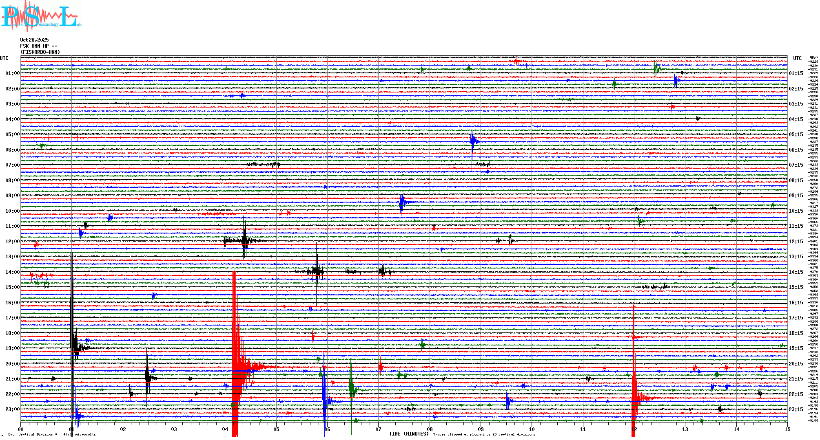Select the 12:00 hour label on left

coord(12,242)
